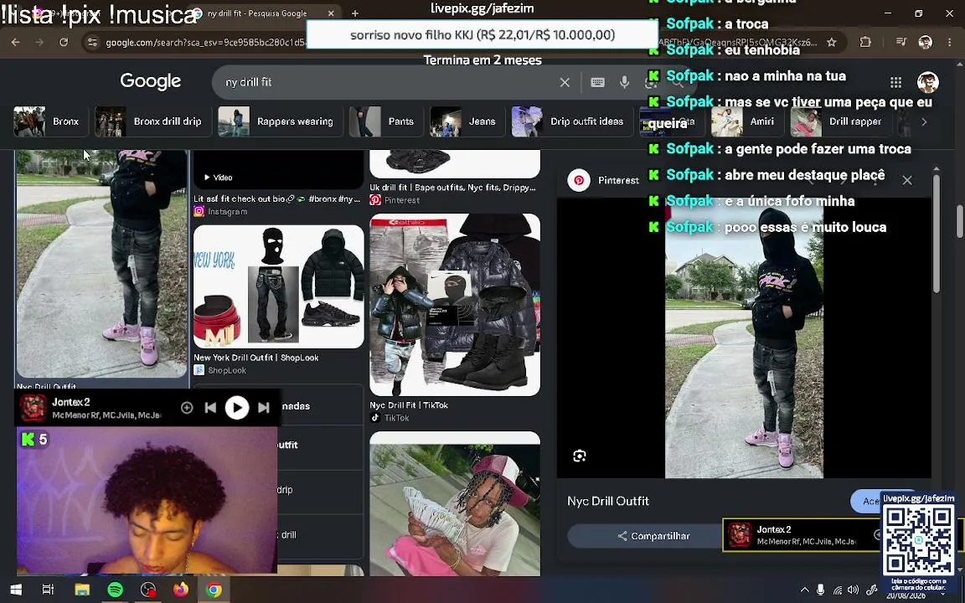This screenshot has width=965, height=603.
Task: Open Lit asf fit check Instagram result
Action: [x=277, y=198]
